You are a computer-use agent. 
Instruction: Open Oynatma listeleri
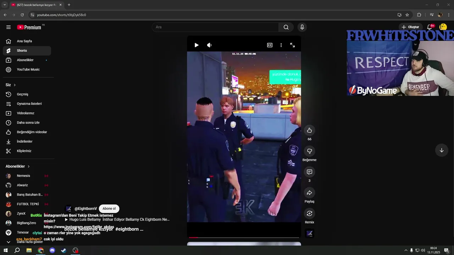click(27, 104)
